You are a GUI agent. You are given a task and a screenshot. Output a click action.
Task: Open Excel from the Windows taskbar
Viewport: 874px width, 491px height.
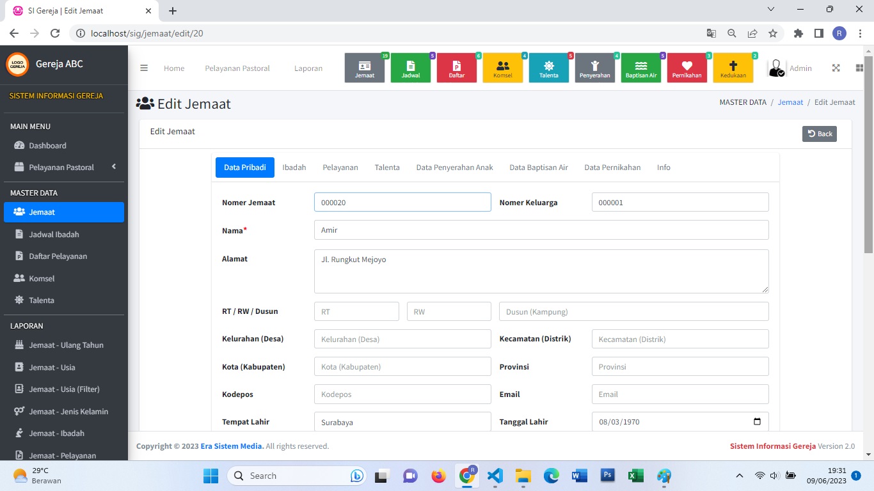(x=635, y=476)
